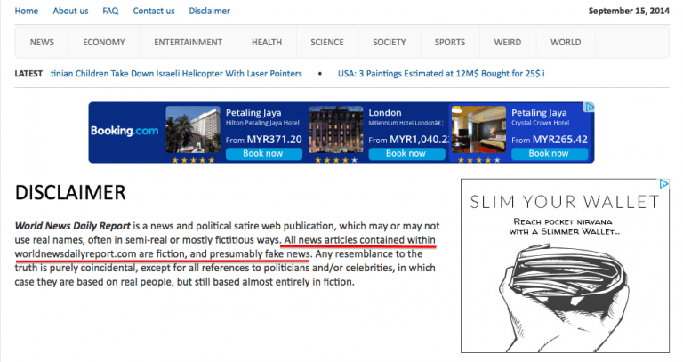Select the HEALTH menu item

(x=267, y=42)
